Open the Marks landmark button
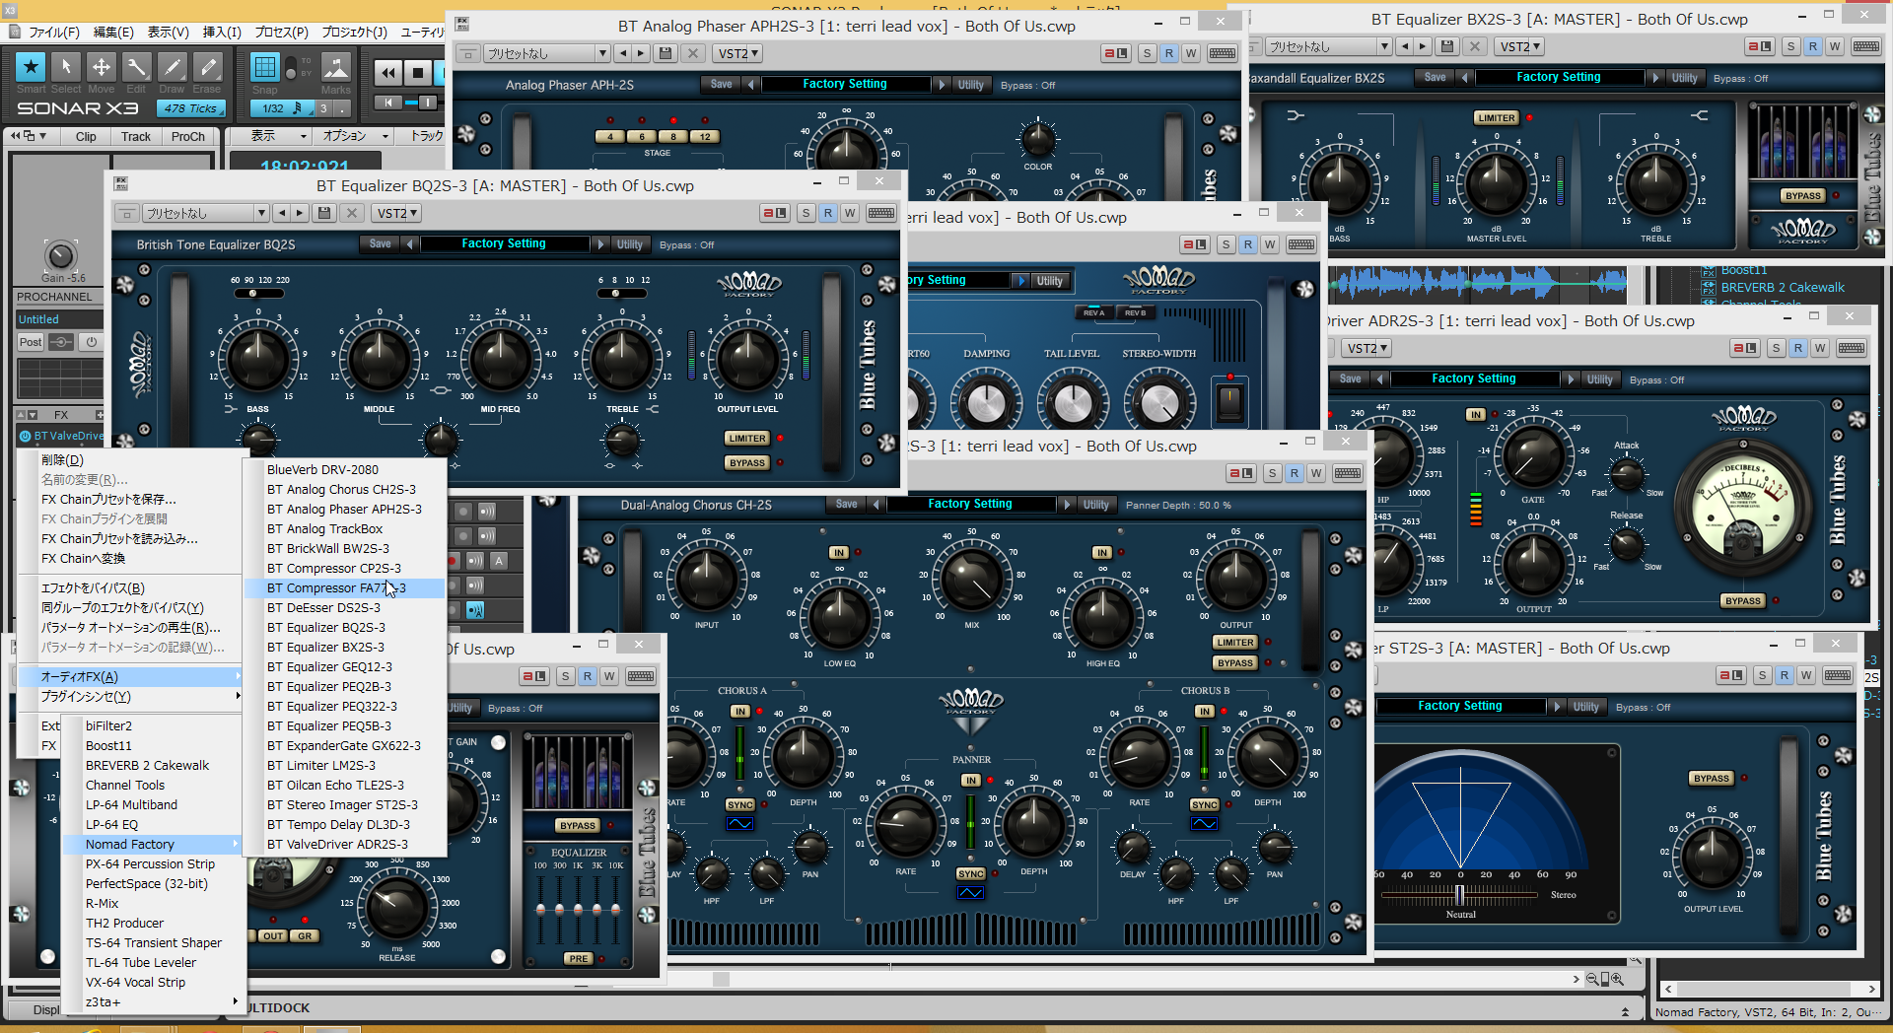The height and width of the screenshot is (1033, 1893). [335, 67]
